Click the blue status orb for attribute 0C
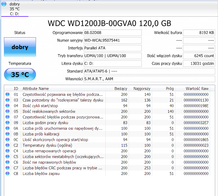This screenshot has height=196, width=218. click(x=7, y=139)
